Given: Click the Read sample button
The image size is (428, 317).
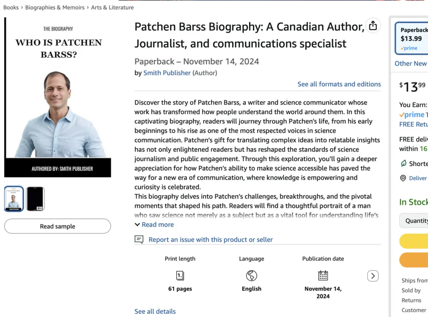Looking at the screenshot, I should 58,226.
